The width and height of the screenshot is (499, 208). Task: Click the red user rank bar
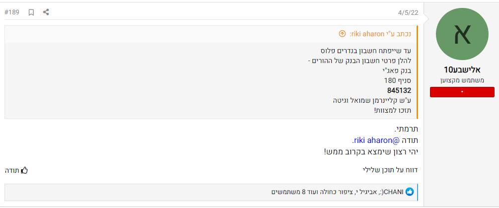pyautogui.click(x=462, y=92)
